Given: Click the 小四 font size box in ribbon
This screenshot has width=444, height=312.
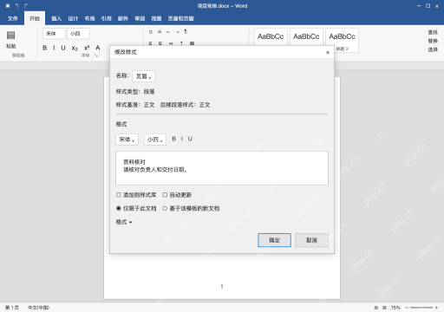Looking at the screenshot, I should point(78,34).
